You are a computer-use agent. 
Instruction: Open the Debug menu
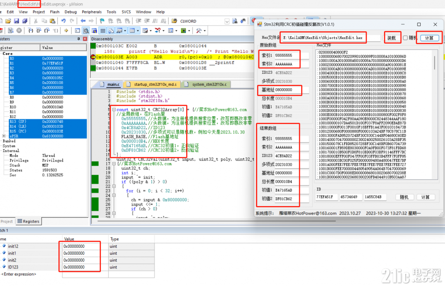71,12
